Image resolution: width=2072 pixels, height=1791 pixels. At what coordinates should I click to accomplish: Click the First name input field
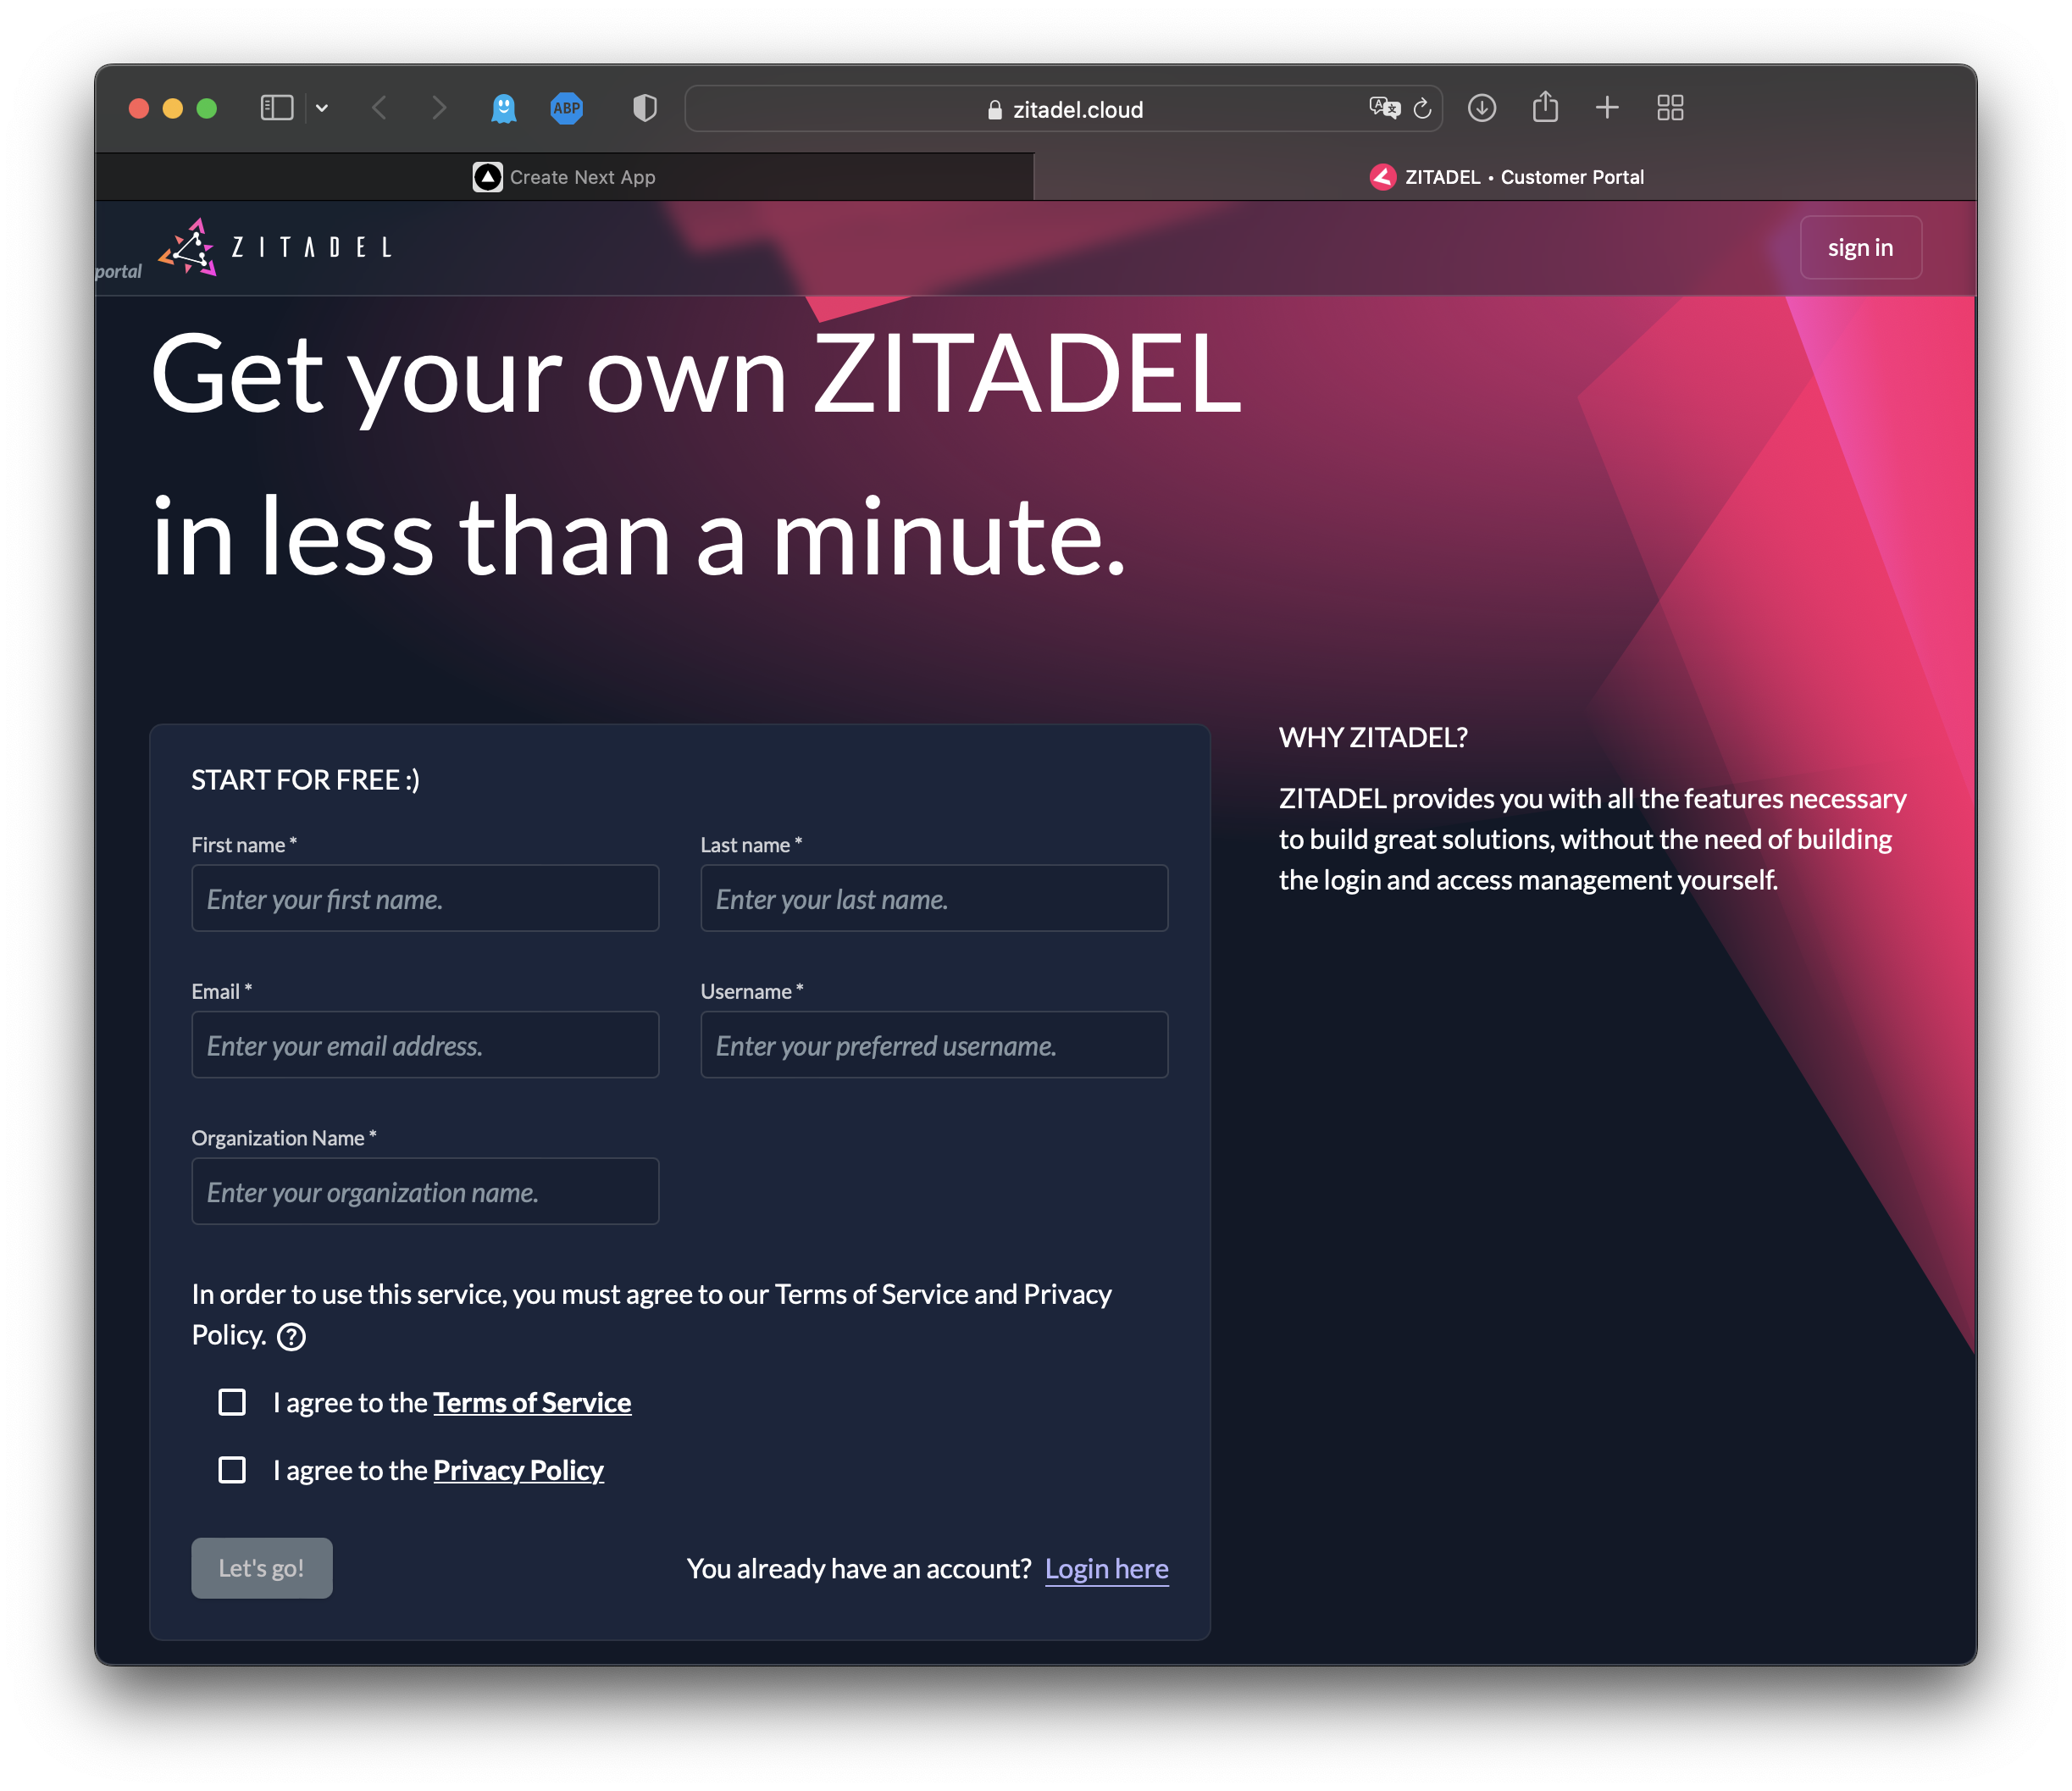click(x=424, y=899)
